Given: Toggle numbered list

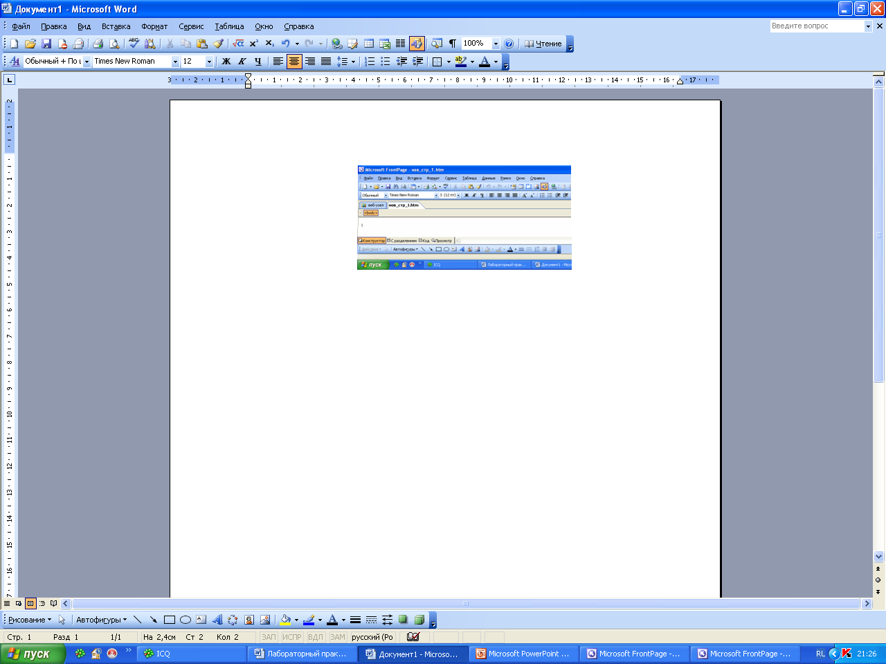Looking at the screenshot, I should tap(370, 62).
